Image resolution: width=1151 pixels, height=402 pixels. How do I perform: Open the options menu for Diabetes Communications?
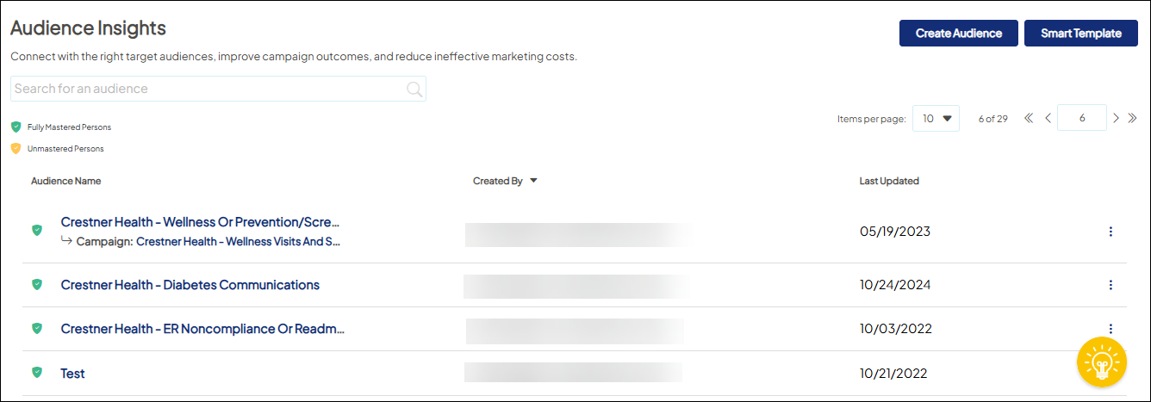pos(1111,285)
